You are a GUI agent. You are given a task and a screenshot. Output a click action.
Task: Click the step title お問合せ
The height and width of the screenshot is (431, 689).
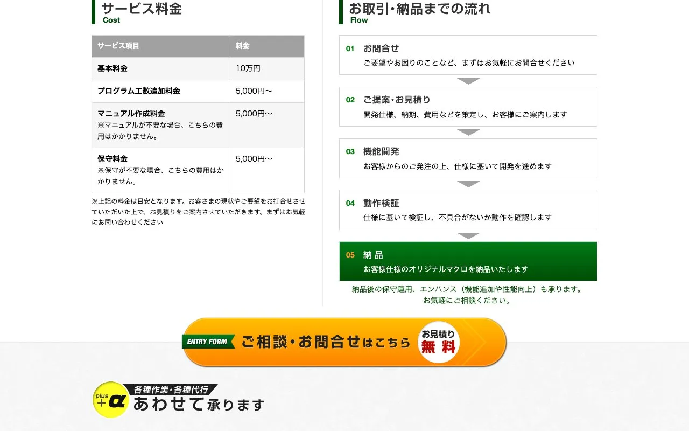[x=381, y=48]
